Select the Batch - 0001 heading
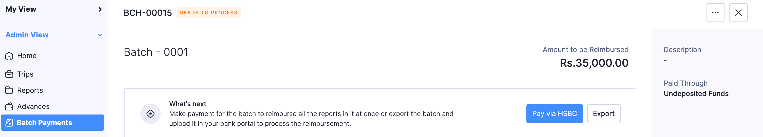Screen dimensions: 763x137 [x=156, y=52]
